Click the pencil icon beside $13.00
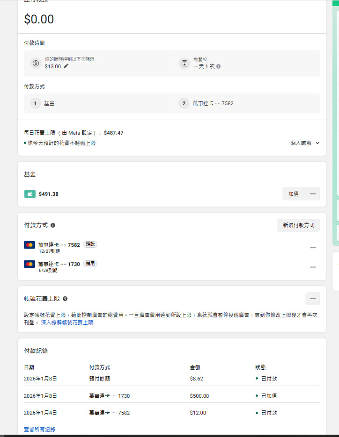 (66, 66)
